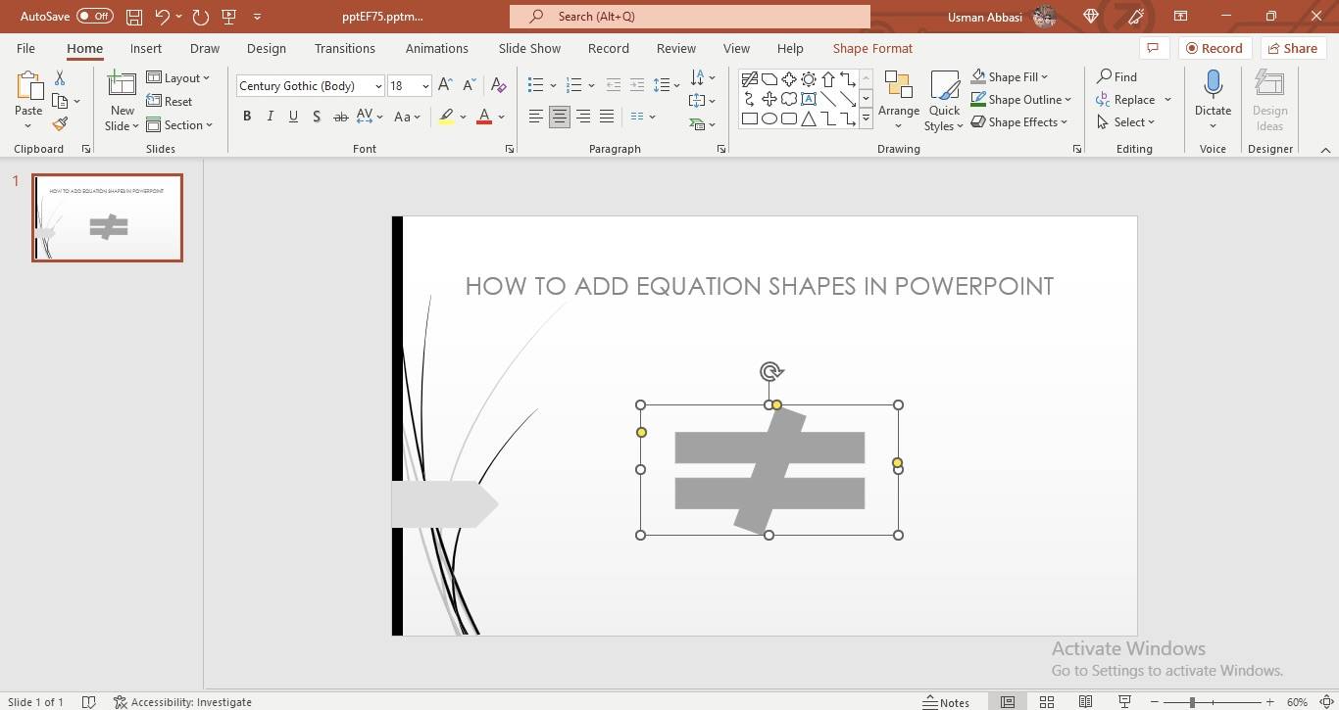Viewport: 1339px width, 710px height.
Task: Click the Reset slide button
Action: pos(170,101)
